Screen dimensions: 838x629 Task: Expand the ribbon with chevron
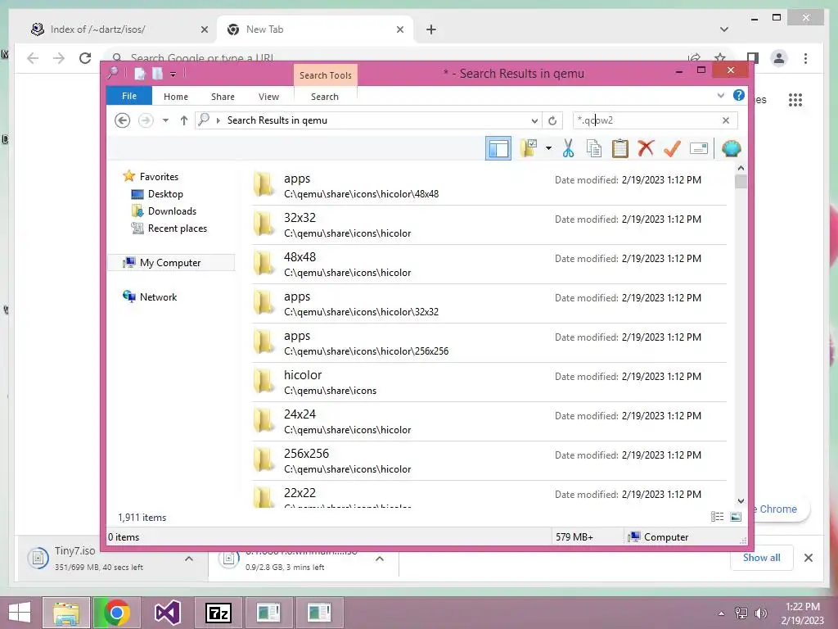(720, 96)
